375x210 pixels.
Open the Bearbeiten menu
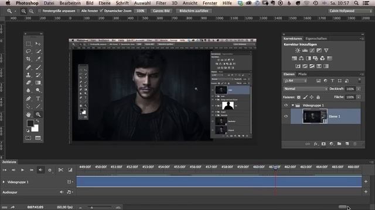click(70, 3)
